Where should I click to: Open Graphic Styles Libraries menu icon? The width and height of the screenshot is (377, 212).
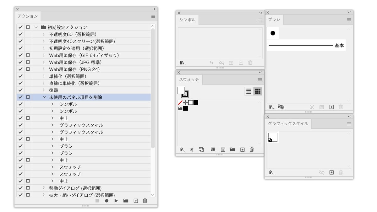click(271, 172)
